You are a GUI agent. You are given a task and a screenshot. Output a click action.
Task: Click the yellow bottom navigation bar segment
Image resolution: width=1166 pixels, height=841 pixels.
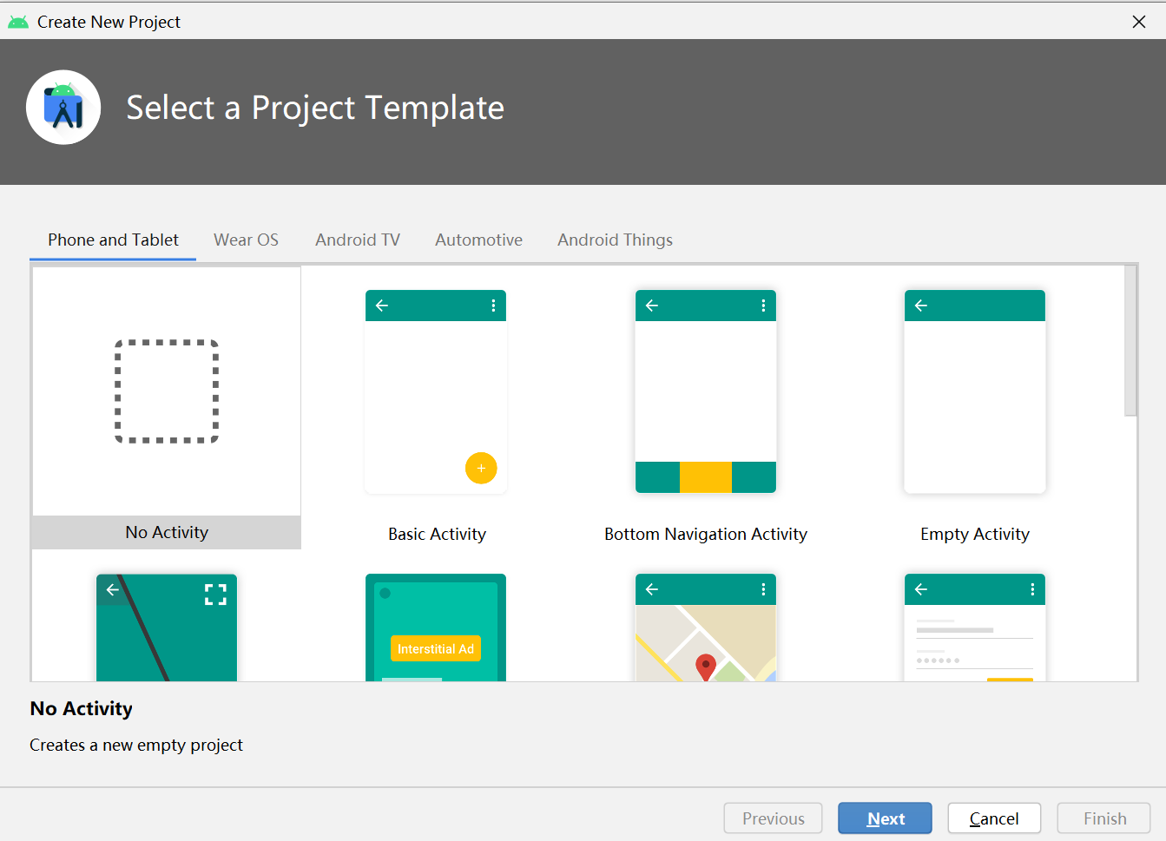pos(706,477)
